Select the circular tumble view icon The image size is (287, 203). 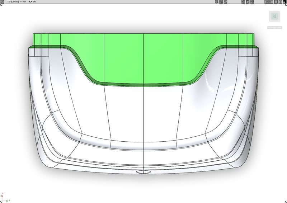(248, 2)
